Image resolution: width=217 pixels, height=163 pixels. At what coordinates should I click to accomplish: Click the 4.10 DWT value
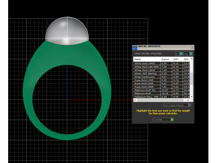click(x=176, y=63)
